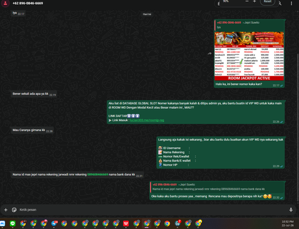Open the ROOM JACKPOT ACTIVE image

(x=249, y=56)
